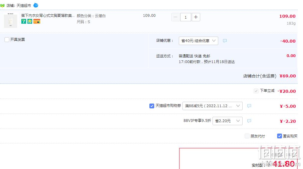The width and height of the screenshot is (303, 169).
Task: Increase quantity with plus button
Action: point(196,17)
